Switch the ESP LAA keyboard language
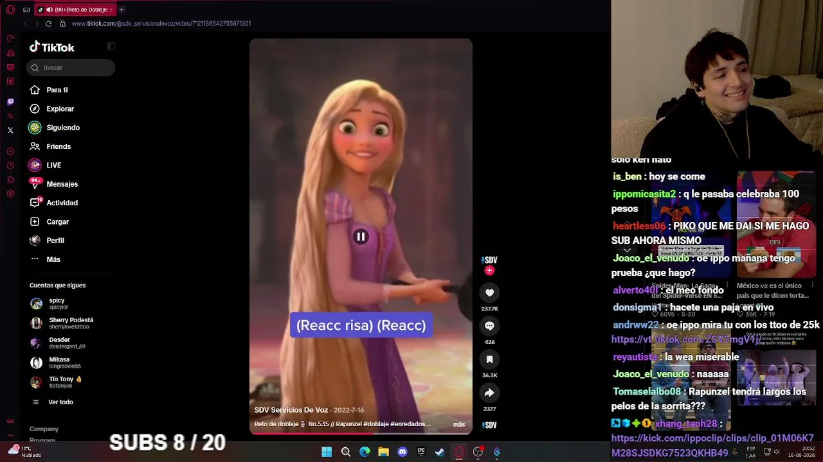Screen dimensions: 823x462 [751, 452]
